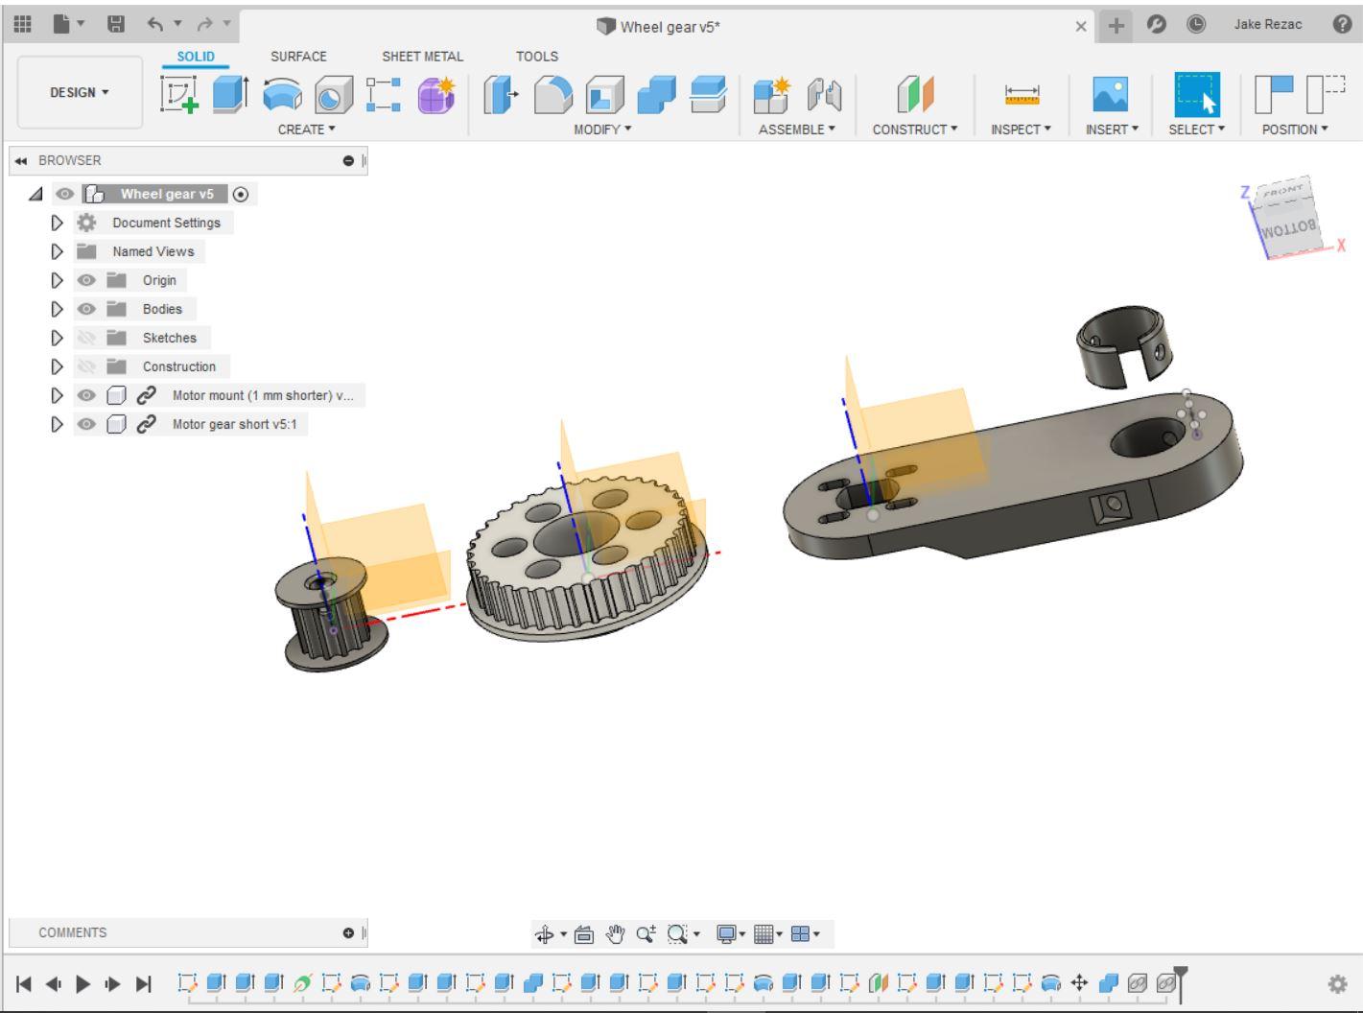This screenshot has width=1363, height=1013.
Task: Collapse the Wheel gear v5 root node
Action: click(x=36, y=194)
